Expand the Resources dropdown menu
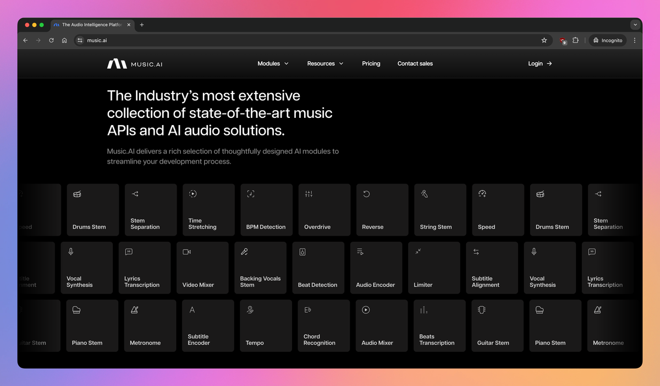This screenshot has width=660, height=386. (325, 63)
